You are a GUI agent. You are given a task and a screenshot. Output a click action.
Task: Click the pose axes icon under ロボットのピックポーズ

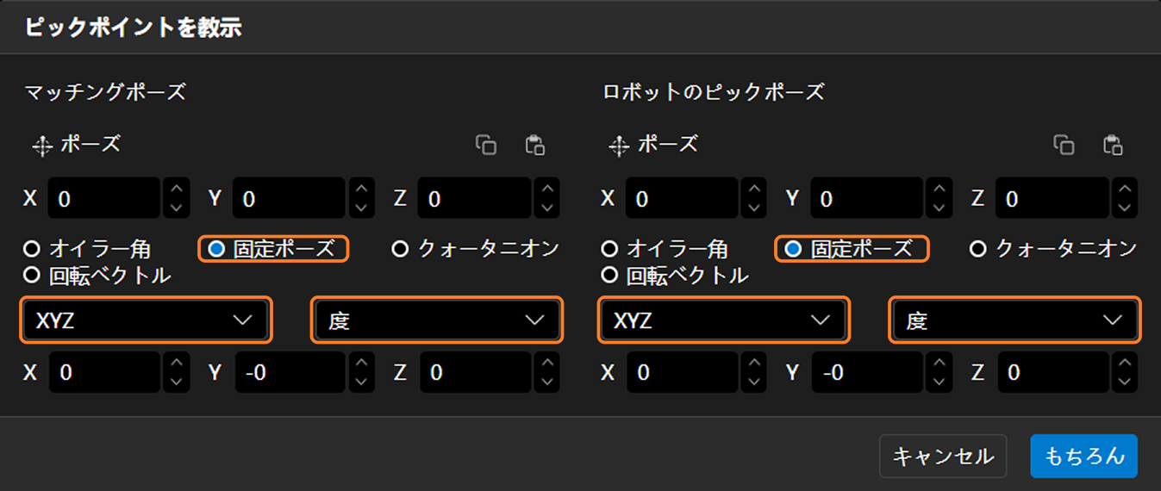[619, 146]
